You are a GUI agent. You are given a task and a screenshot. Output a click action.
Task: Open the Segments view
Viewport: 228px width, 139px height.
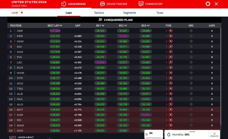[x=129, y=13]
